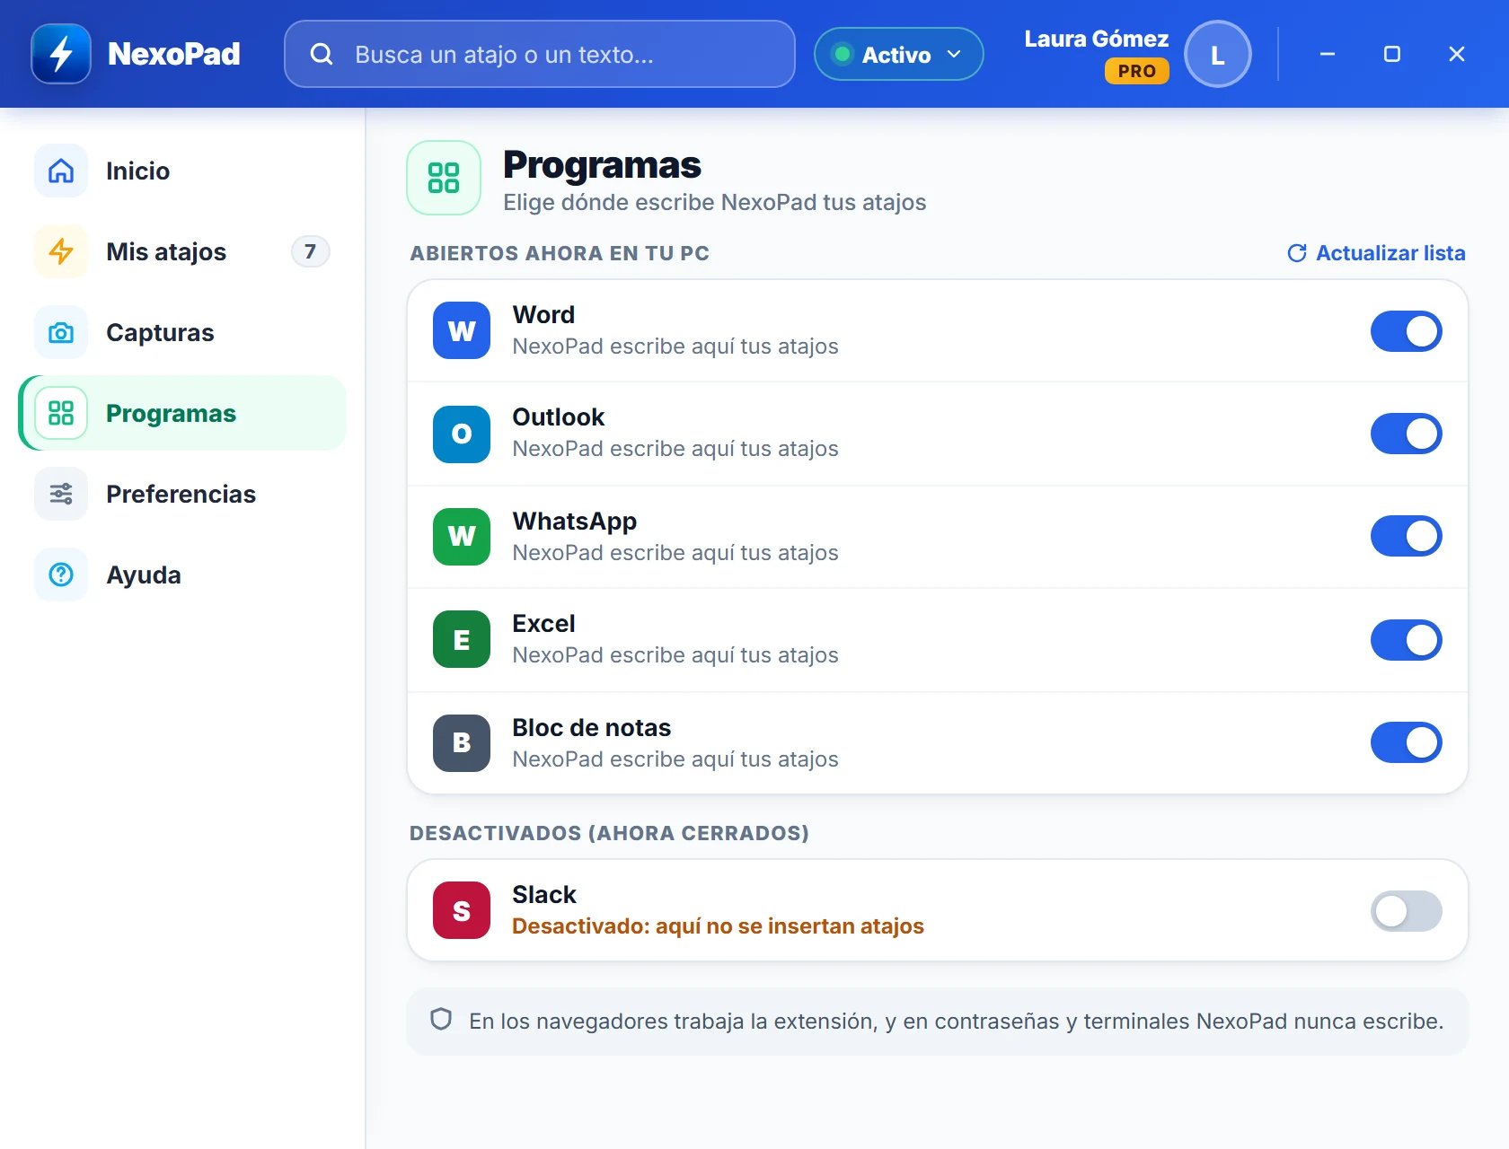Screen dimensions: 1509x1149
Task: Click the Bloc de notas app icon
Action: pos(462,742)
